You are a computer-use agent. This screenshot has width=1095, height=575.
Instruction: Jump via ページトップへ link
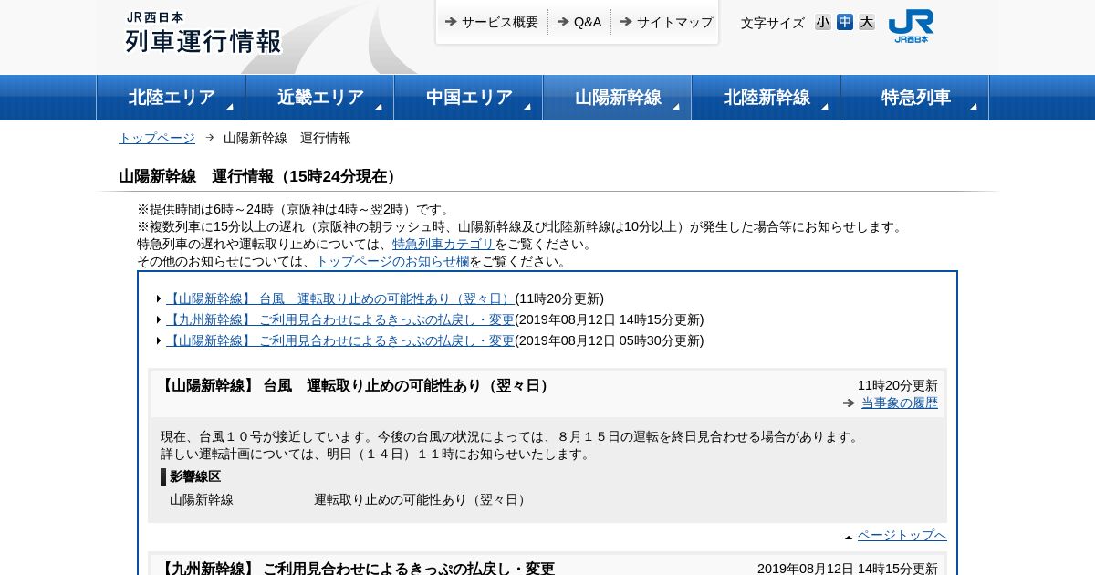tap(902, 535)
